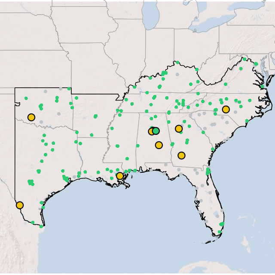This screenshot has width=275, height=275.
Task: Click the yellow marker in central North Carolina
Action: point(226,109)
